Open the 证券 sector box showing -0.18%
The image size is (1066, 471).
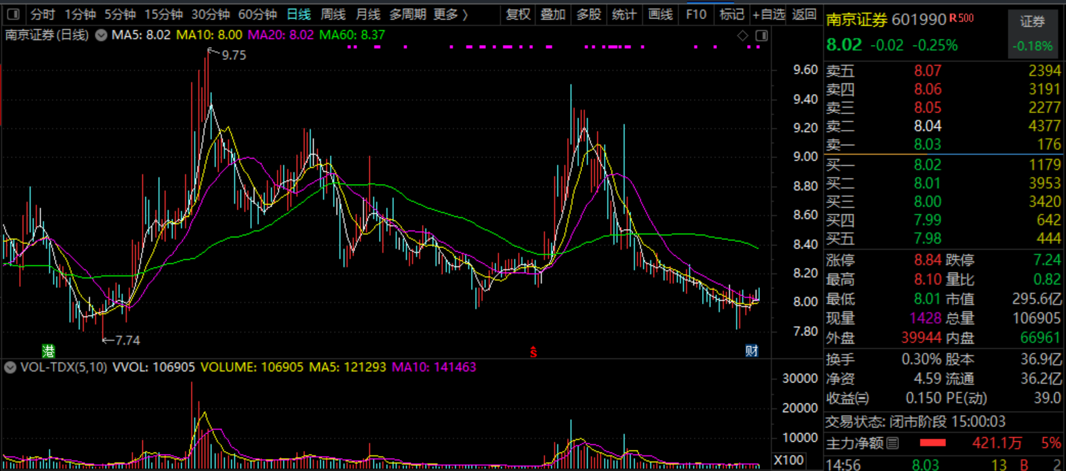coord(1033,34)
